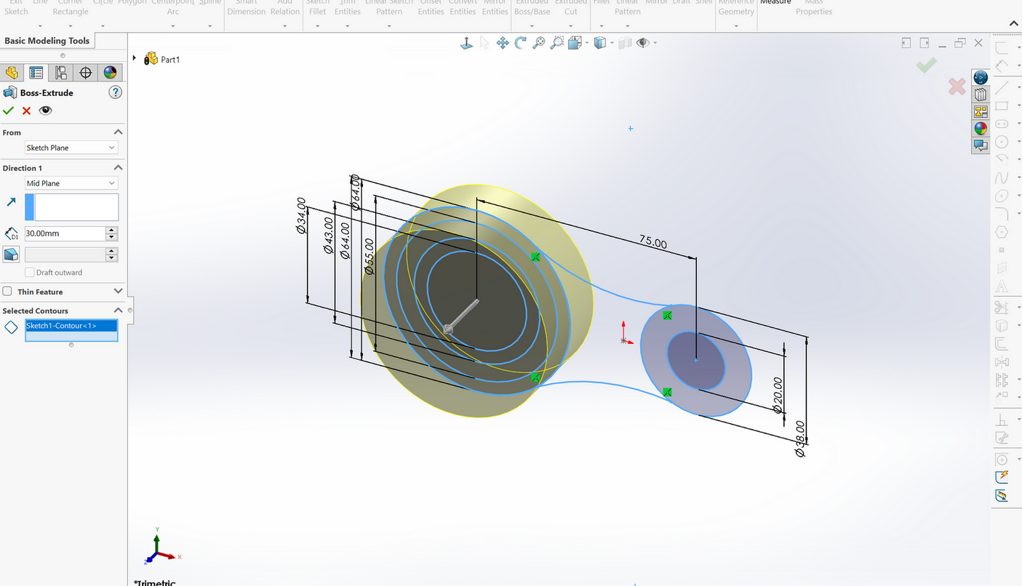Click the Instant2D icon on the right toolbar
The image size is (1022, 586).
click(x=1002, y=496)
